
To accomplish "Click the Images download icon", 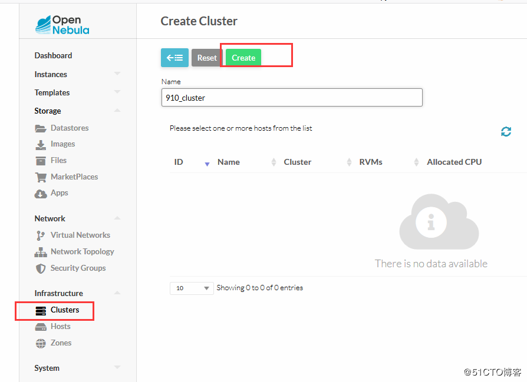I will pyautogui.click(x=41, y=144).
